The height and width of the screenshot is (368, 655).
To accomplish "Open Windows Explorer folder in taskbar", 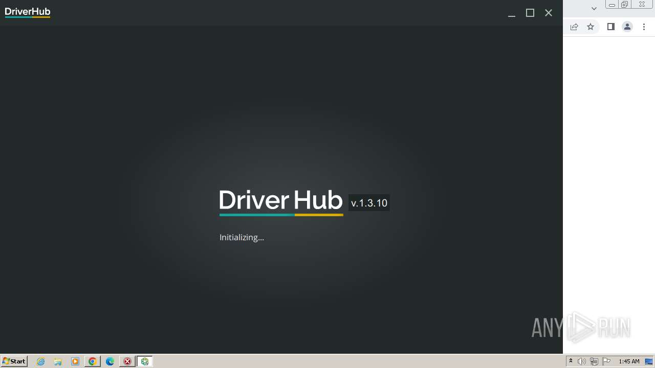I will 58,361.
